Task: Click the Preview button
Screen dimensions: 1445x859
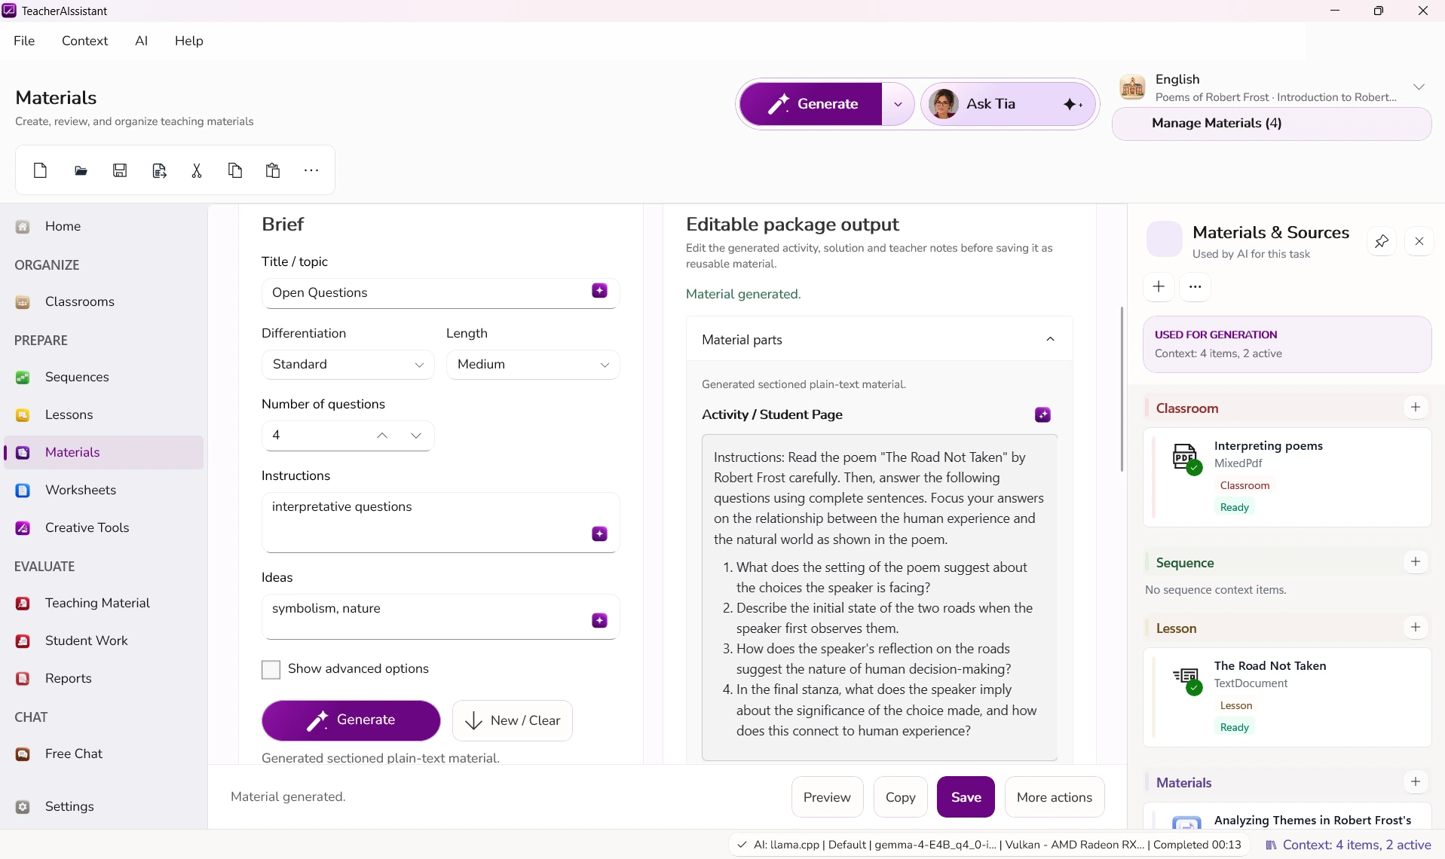Action: [827, 797]
